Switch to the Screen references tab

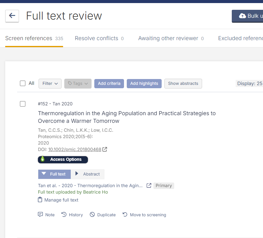(34, 38)
